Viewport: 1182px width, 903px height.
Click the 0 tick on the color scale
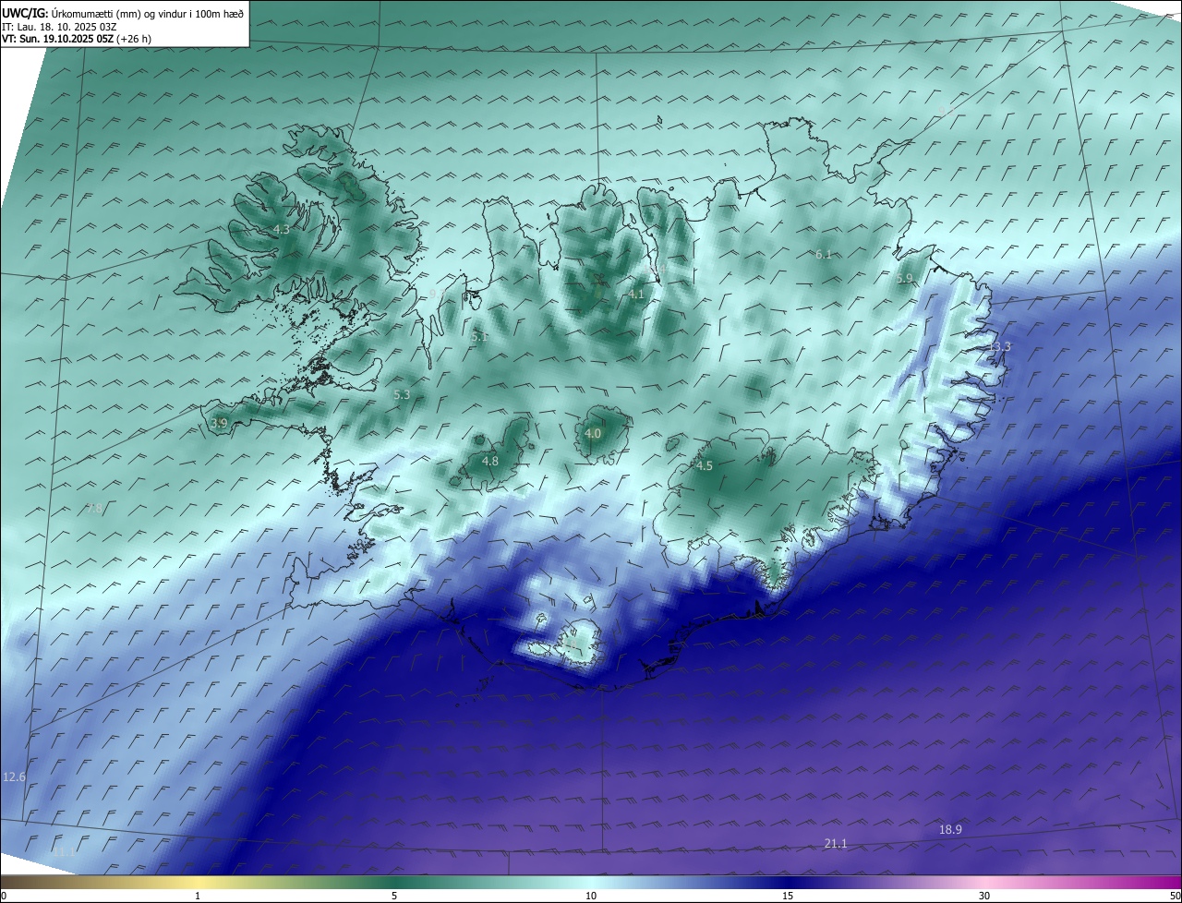4,896
